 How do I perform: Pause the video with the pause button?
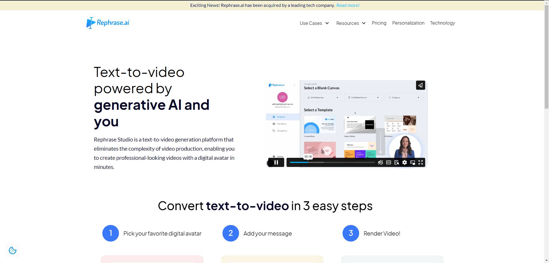coord(276,162)
